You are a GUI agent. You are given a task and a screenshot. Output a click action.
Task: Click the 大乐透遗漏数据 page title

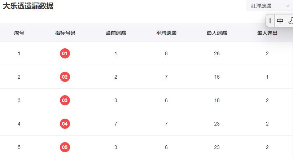pyautogui.click(x=28, y=6)
